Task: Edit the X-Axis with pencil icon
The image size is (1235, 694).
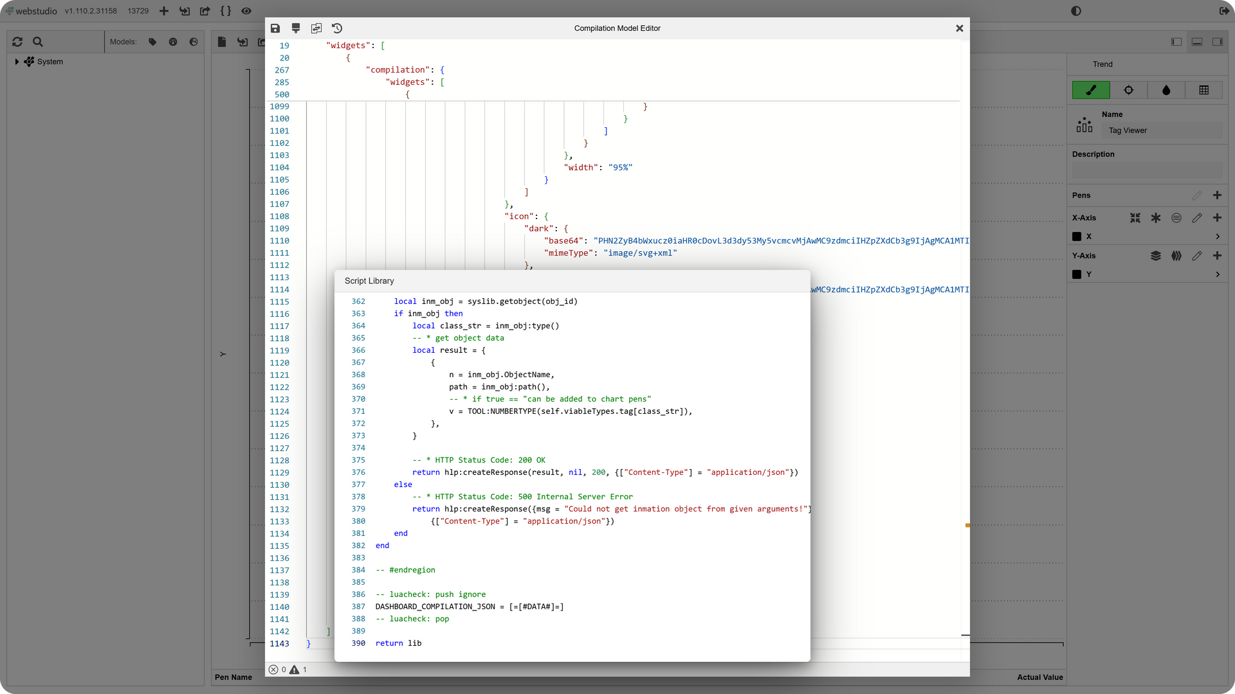Action: pyautogui.click(x=1197, y=218)
